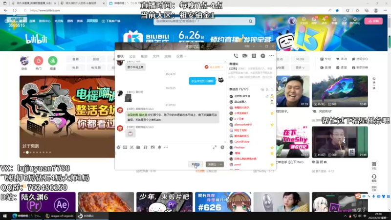Open the laughing man video thumbnail
Viewport: 391px width, 220px height.
(x=293, y=91)
